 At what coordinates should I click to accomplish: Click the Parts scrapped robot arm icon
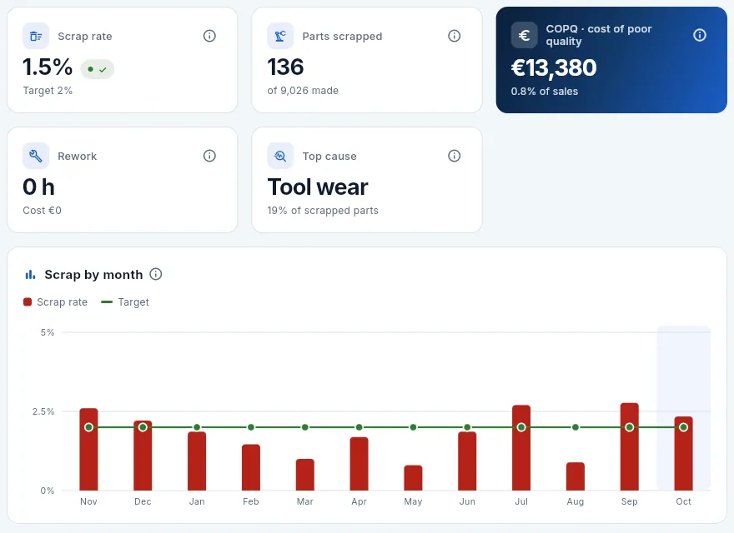point(280,36)
